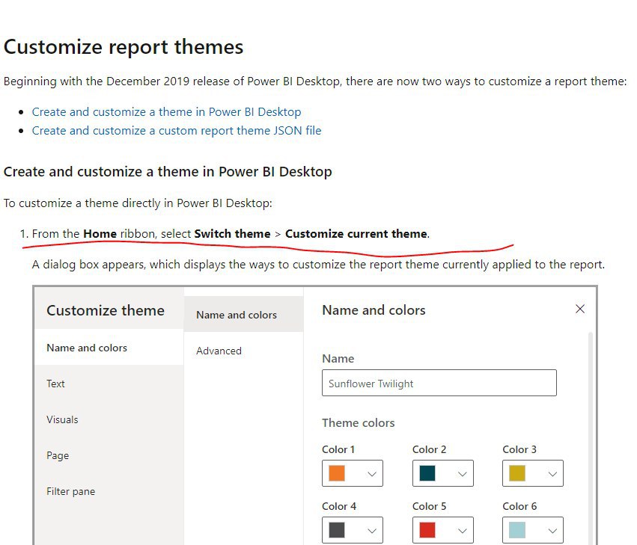Switch to the Advanced sub-tab
Image resolution: width=637 pixels, height=545 pixels.
coord(244,351)
